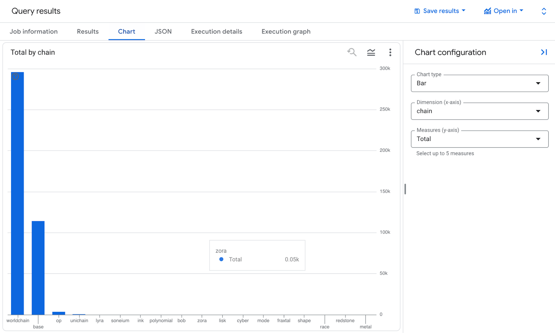555x333 pixels.
Task: Open the Dimension (x-axis) dropdown
Action: tap(480, 111)
